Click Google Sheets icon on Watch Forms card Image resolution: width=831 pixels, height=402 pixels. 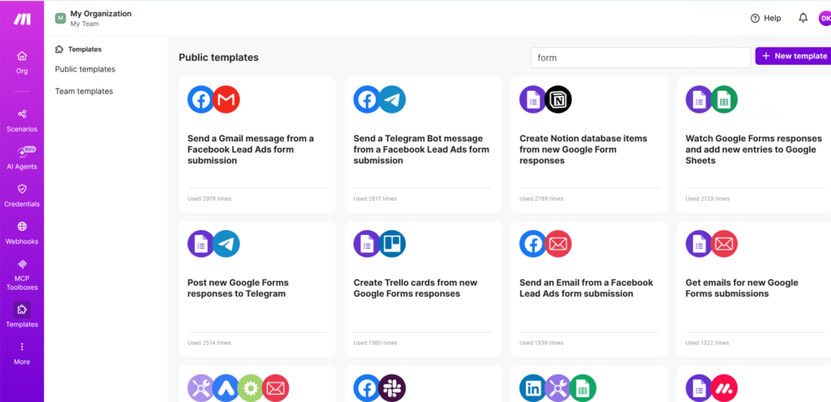tap(724, 99)
